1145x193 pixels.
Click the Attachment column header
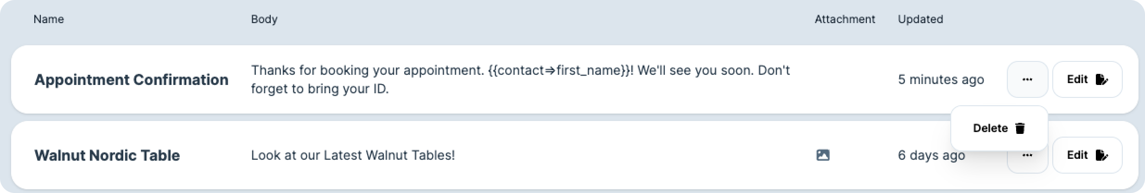[x=845, y=19]
